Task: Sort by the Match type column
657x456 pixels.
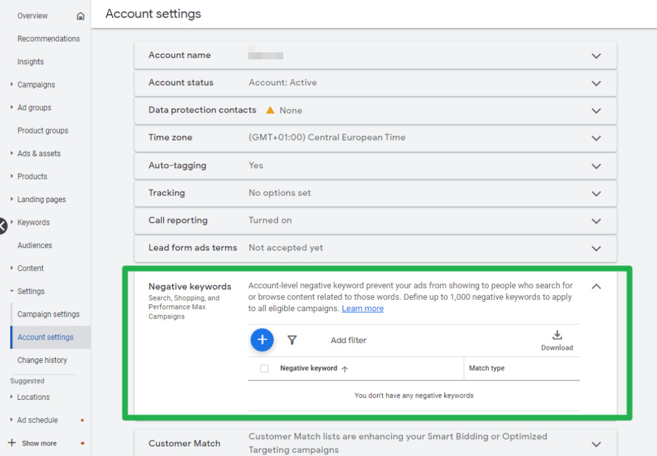Action: (x=487, y=368)
